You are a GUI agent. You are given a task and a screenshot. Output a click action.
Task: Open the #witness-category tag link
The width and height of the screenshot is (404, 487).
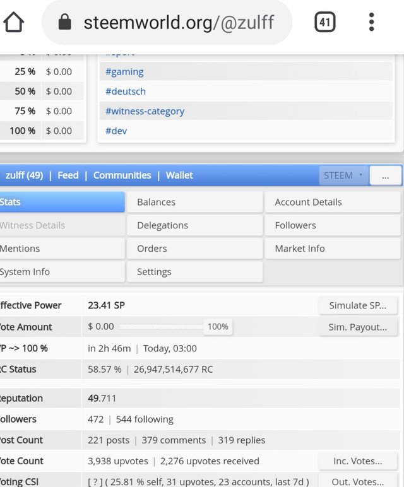click(145, 111)
